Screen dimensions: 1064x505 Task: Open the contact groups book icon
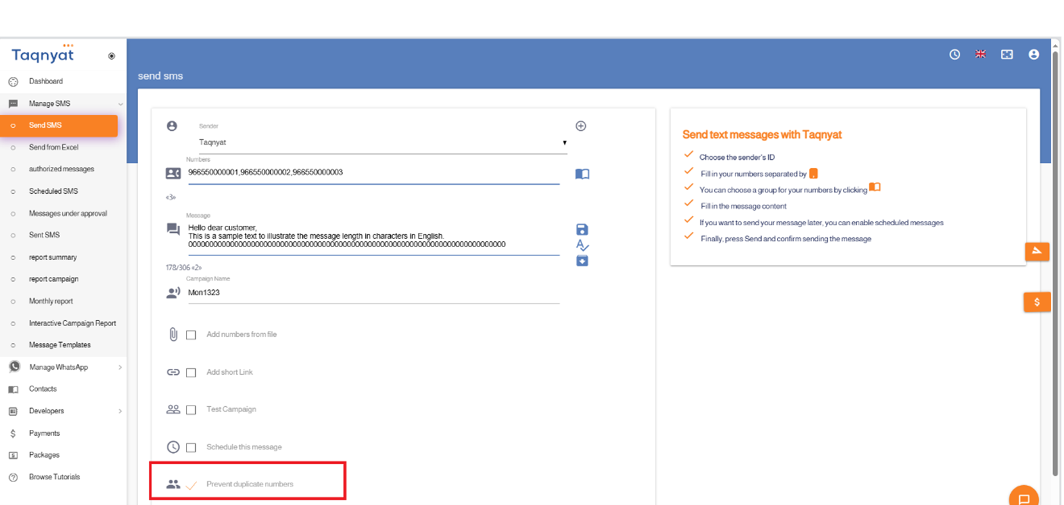click(x=582, y=174)
